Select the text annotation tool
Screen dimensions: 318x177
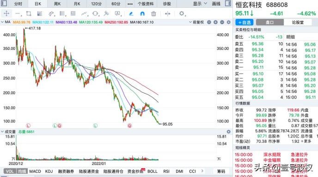[x=117, y=13]
